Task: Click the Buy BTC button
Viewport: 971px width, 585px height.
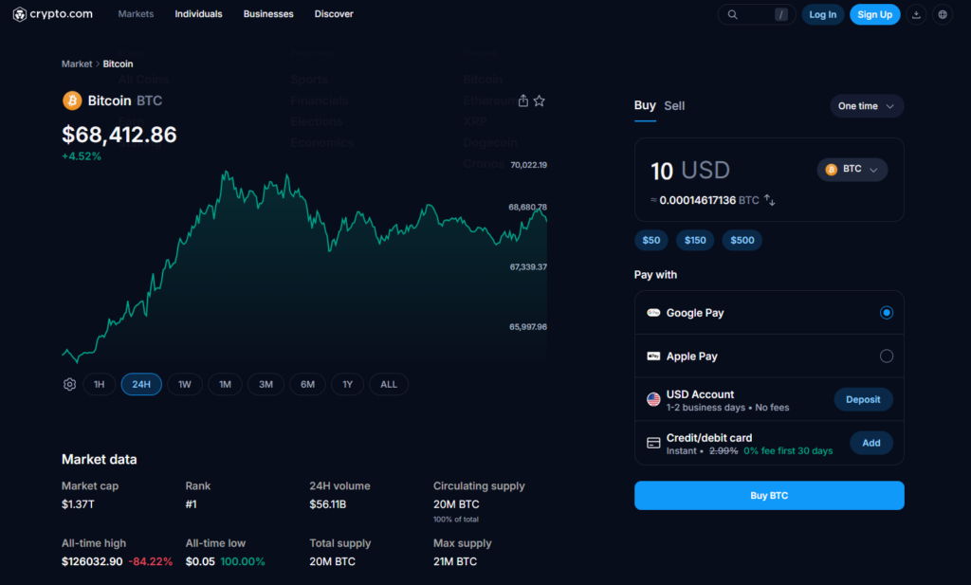Action: (x=769, y=495)
